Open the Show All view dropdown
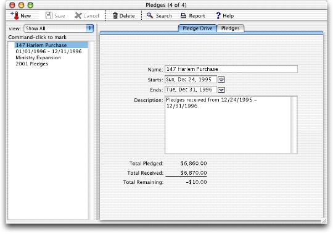The image size is (333, 234). pyautogui.click(x=59, y=28)
